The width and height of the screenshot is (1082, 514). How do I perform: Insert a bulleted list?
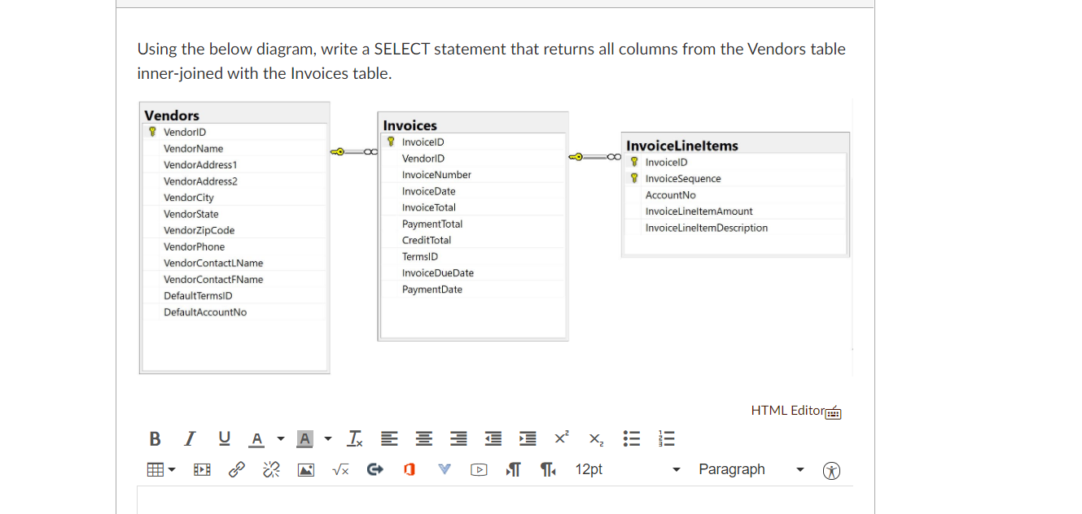pyautogui.click(x=632, y=439)
